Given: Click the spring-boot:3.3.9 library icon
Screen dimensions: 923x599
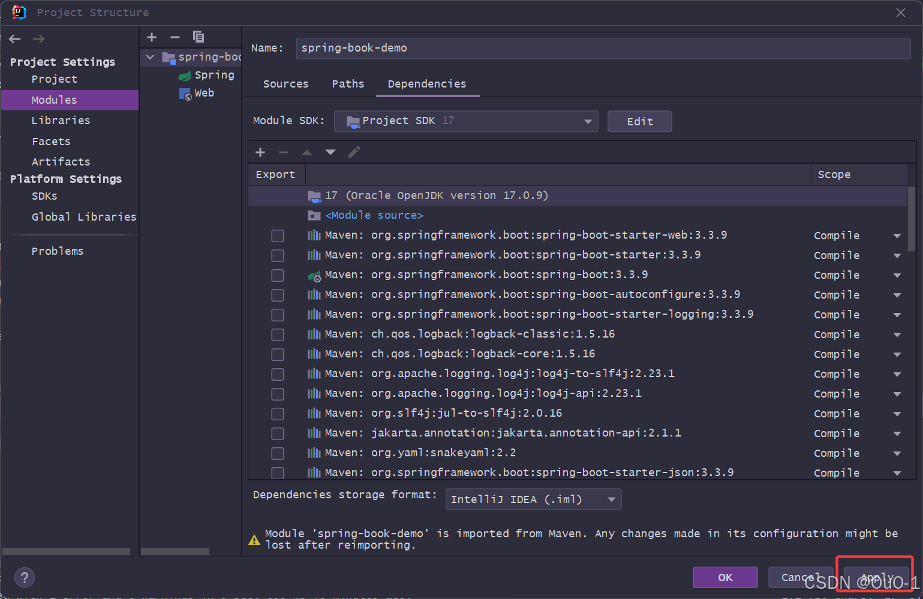Looking at the screenshot, I should tap(314, 276).
